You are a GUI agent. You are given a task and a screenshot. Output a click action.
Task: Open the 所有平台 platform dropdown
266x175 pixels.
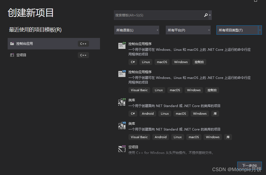click(188, 30)
